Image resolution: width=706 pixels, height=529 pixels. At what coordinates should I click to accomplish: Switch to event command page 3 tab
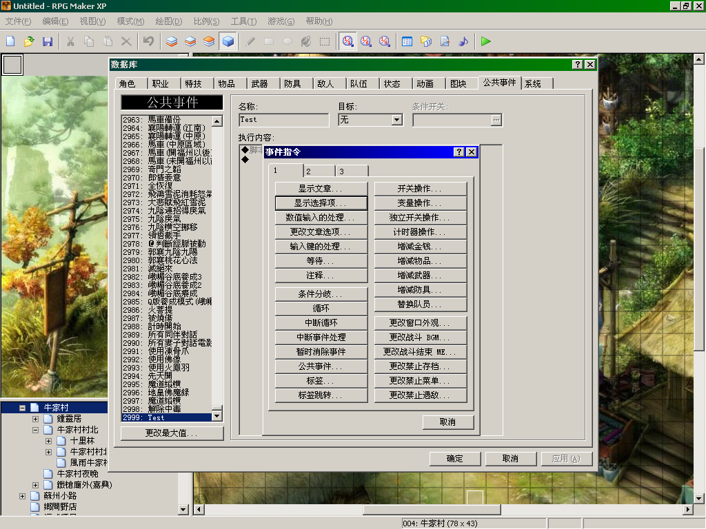[x=352, y=171]
